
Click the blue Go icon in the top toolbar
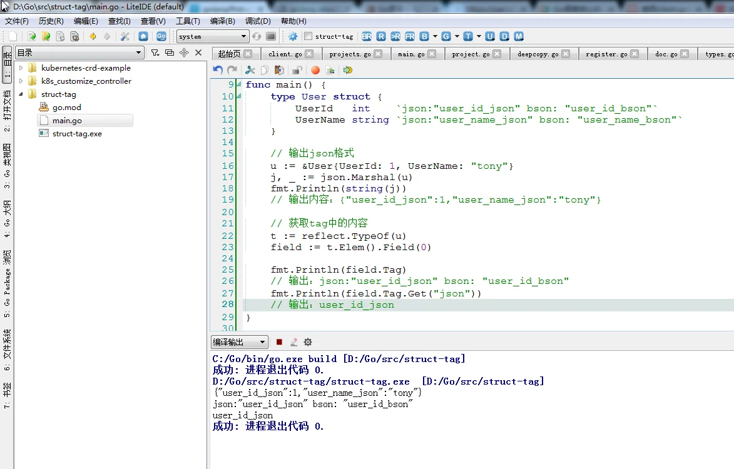click(161, 36)
